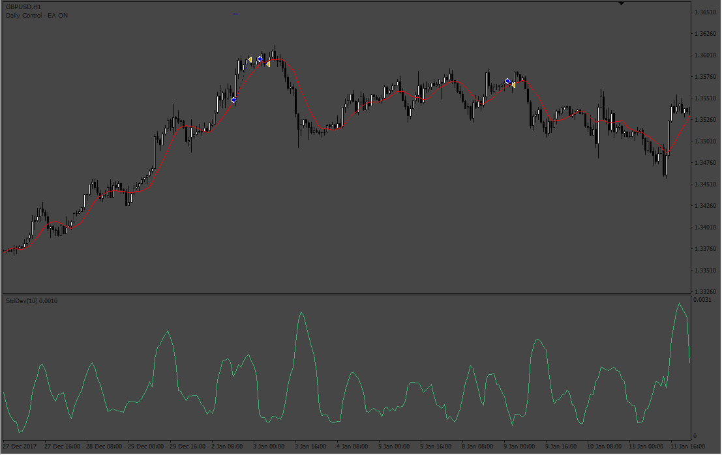722x455 pixels.
Task: Click price level 1.33510 on the axis
Action: click(706, 270)
